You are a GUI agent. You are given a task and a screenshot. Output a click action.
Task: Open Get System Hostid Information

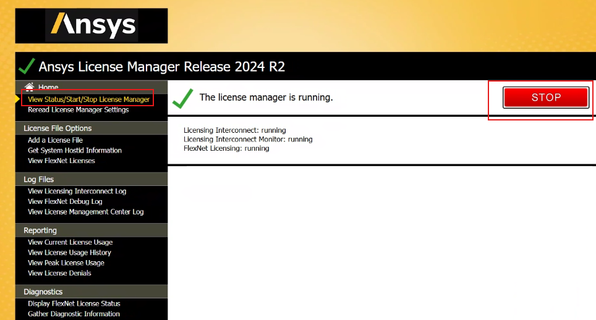point(74,150)
